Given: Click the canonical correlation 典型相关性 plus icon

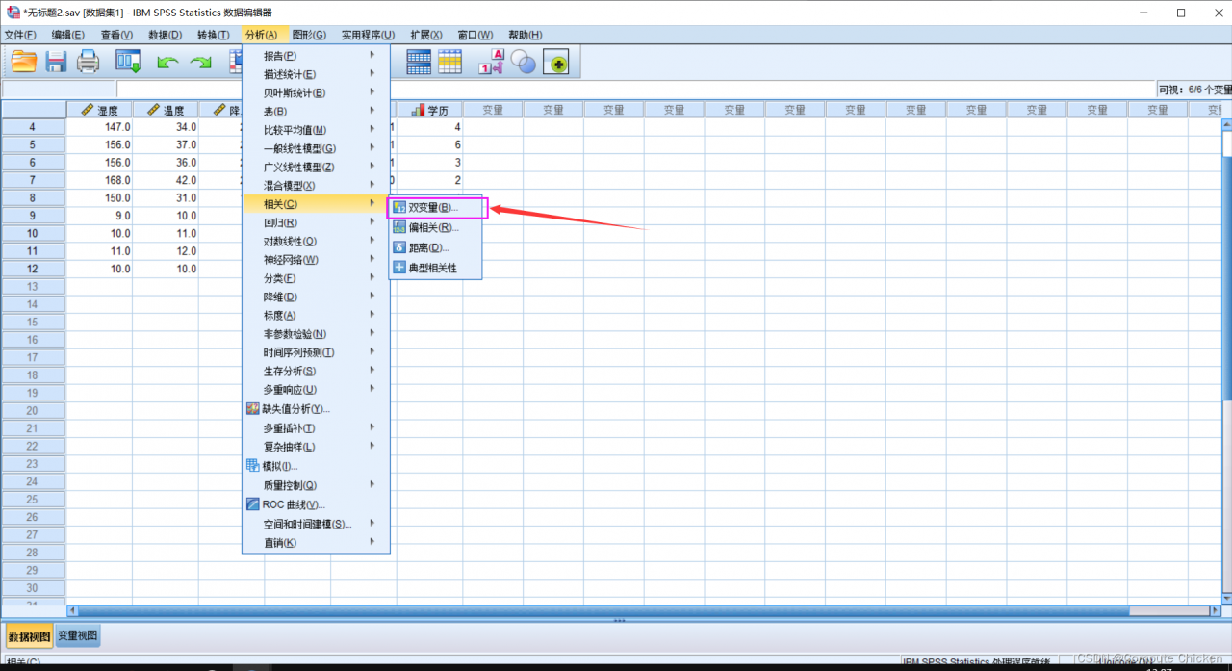Looking at the screenshot, I should [399, 268].
